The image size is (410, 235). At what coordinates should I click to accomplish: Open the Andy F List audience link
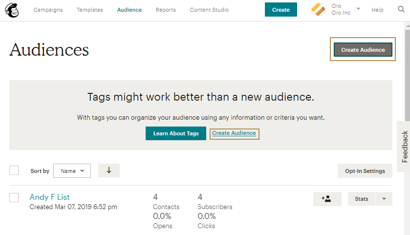pos(49,197)
